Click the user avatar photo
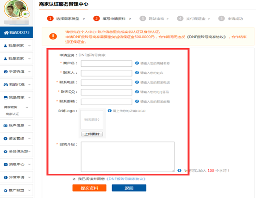 [x=16, y=9]
